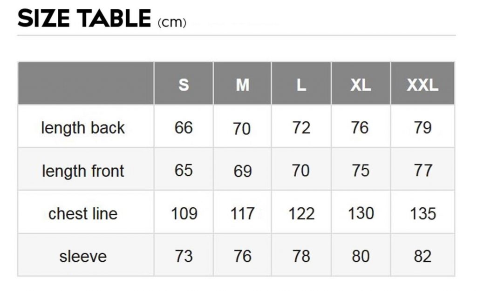Click the SIZE TABLE heading
Viewport: 477px width, 291px height.
tap(84, 19)
